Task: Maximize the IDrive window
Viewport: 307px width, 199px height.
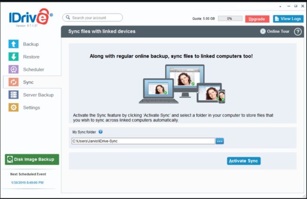Action: point(296,6)
